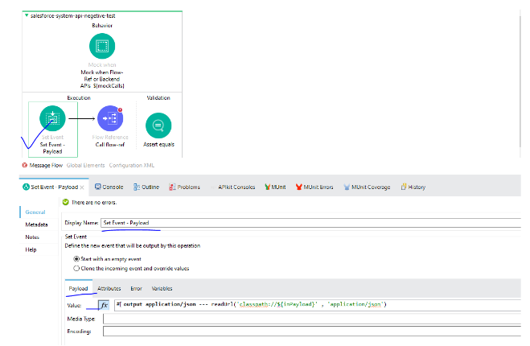Click the payload Value expression field
Image resolution: width=530 pixels, height=346 pixels.
(318, 305)
